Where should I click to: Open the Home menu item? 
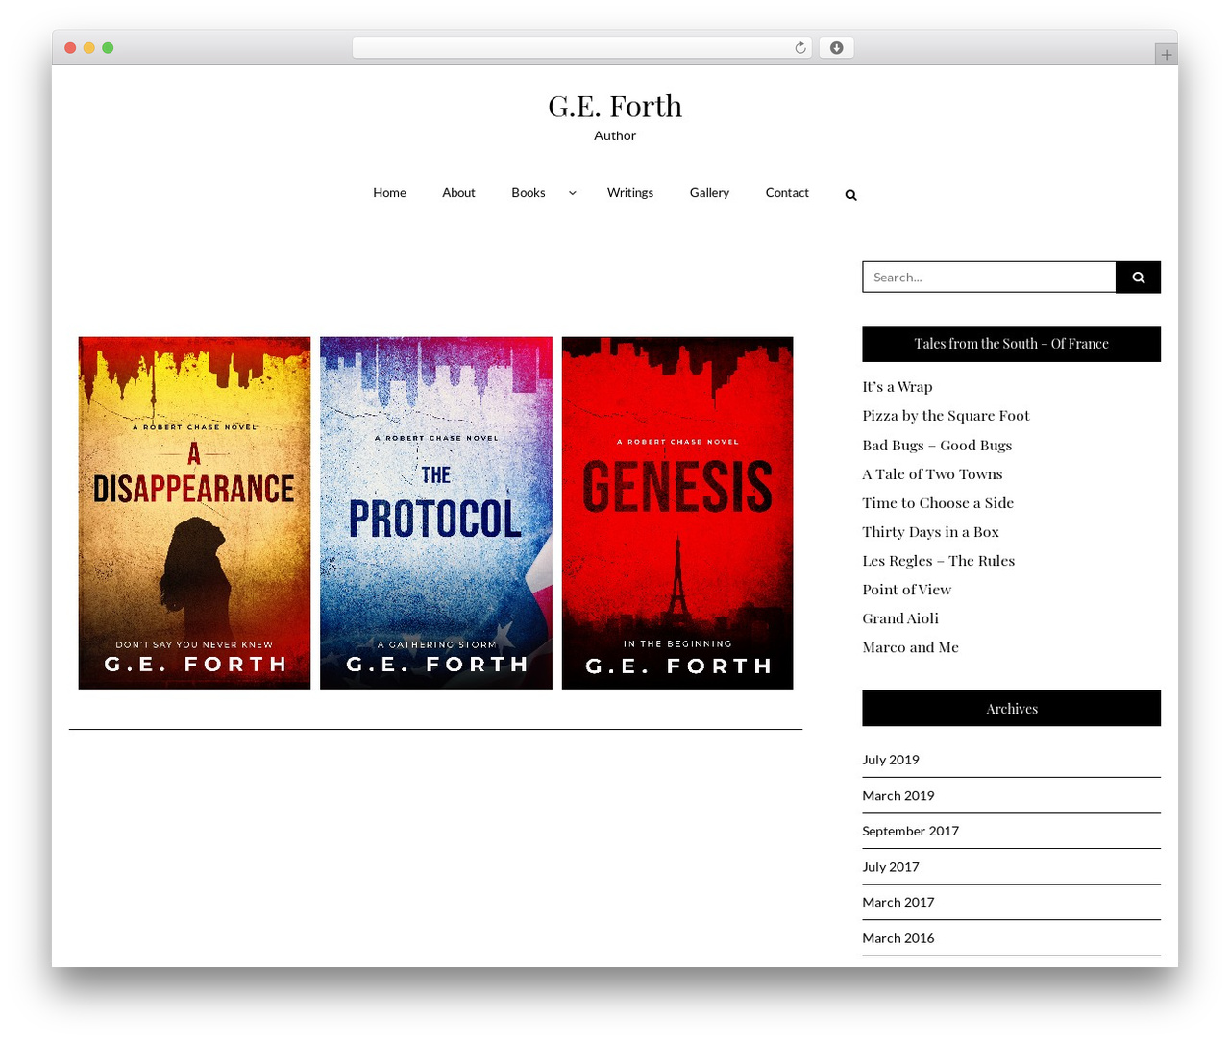pyautogui.click(x=389, y=193)
